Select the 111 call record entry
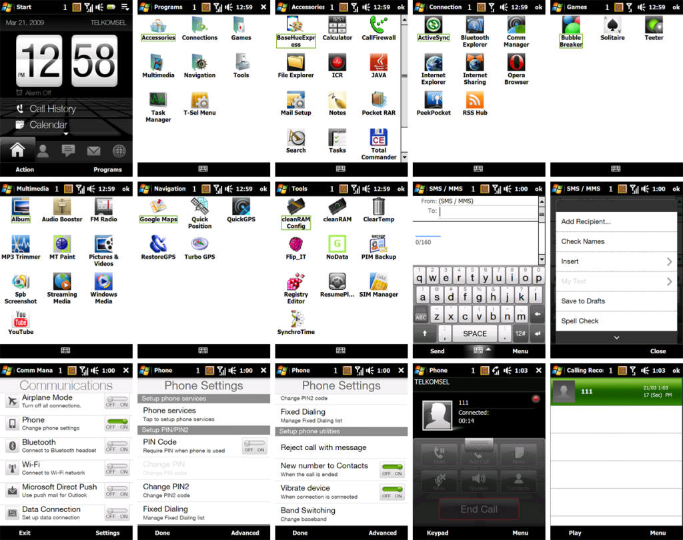This screenshot has height=540, width=683. [x=616, y=391]
